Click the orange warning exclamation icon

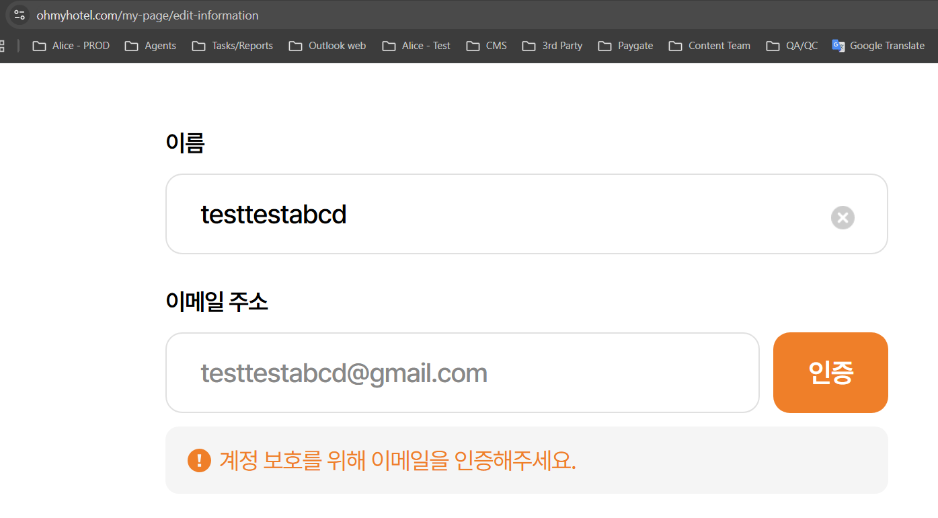(199, 461)
